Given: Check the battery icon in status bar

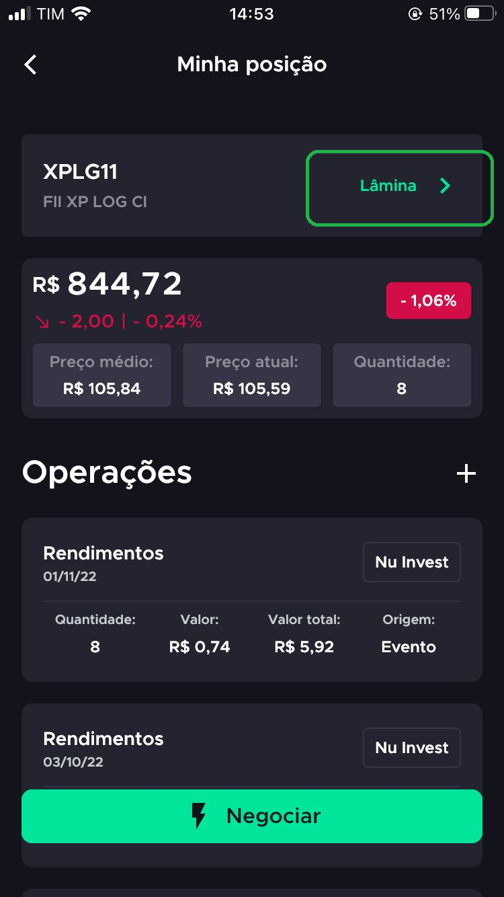Looking at the screenshot, I should pos(480,13).
